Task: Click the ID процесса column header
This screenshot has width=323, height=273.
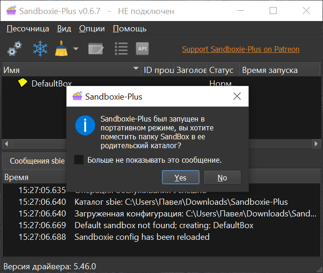Action: 158,70
